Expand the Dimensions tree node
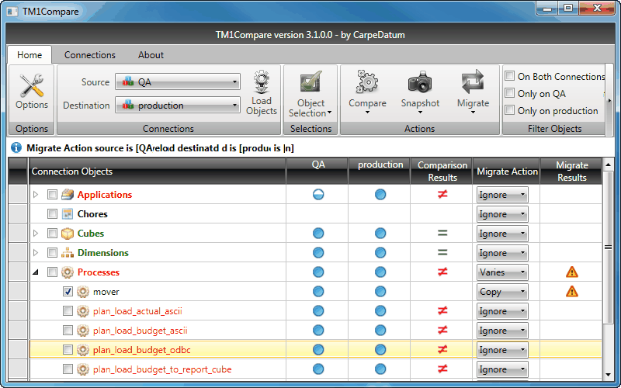Viewport: 621px width, 388px height. tap(36, 253)
